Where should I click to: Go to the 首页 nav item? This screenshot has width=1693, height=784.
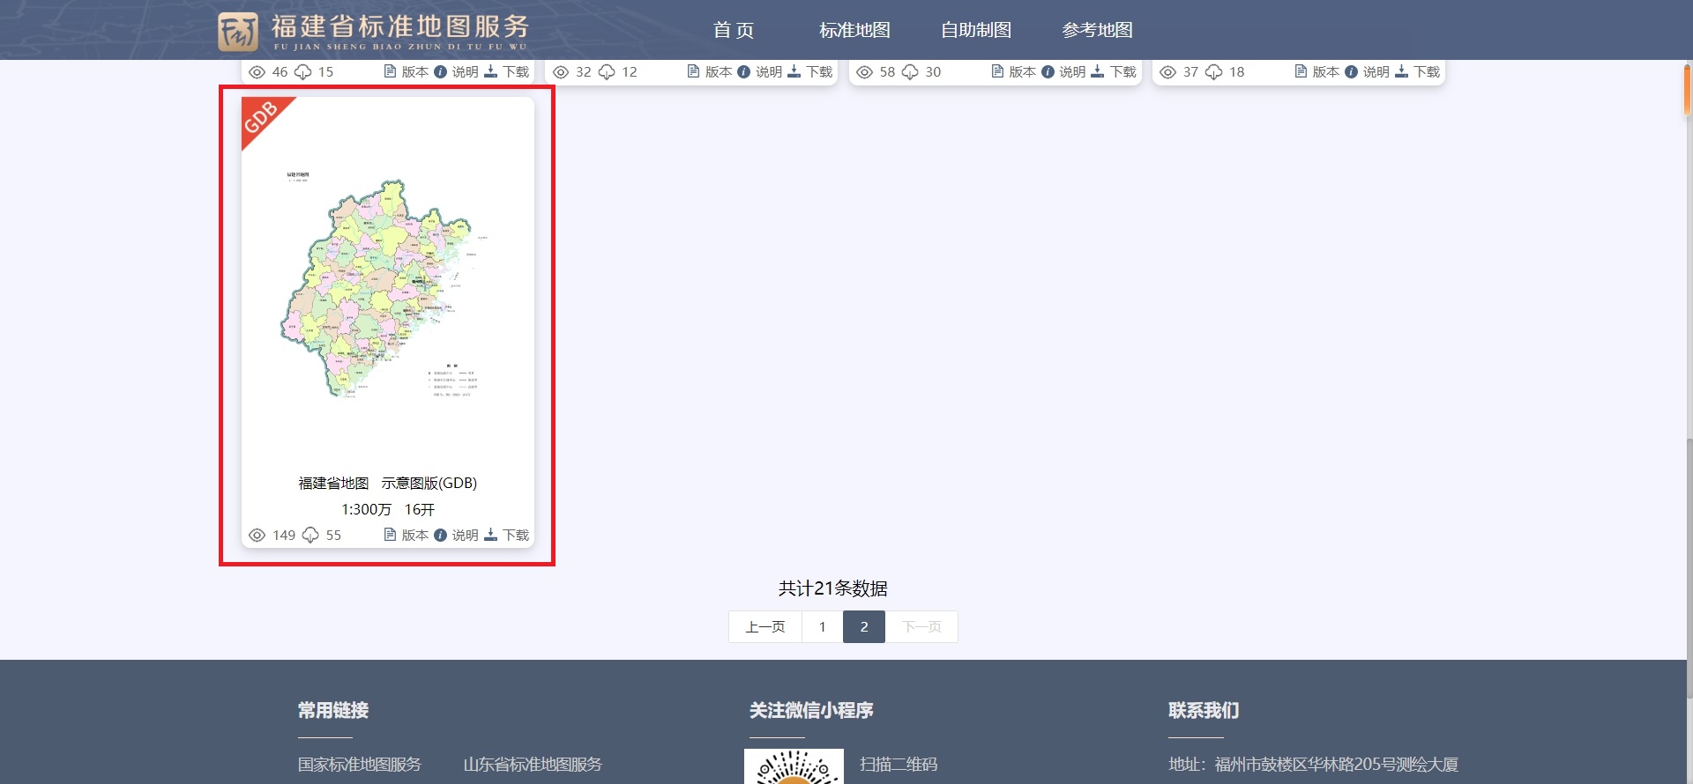pyautogui.click(x=734, y=30)
